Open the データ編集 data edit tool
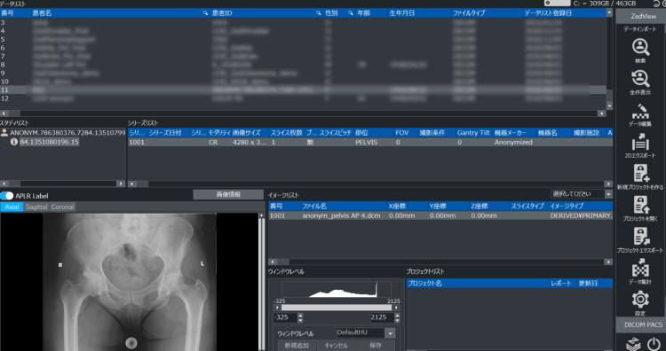This screenshot has width=666, height=351. coord(640,114)
